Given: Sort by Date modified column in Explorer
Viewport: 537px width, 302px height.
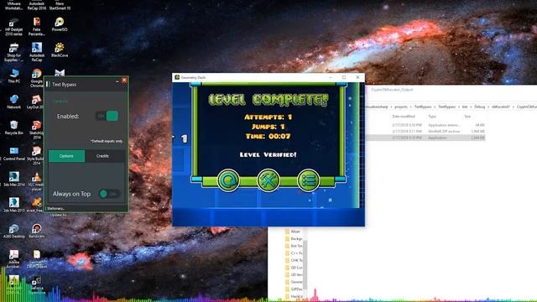Looking at the screenshot, I should (x=404, y=117).
